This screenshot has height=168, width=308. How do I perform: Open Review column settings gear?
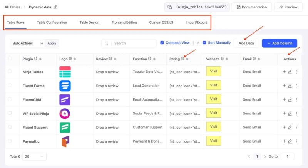click(x=110, y=59)
